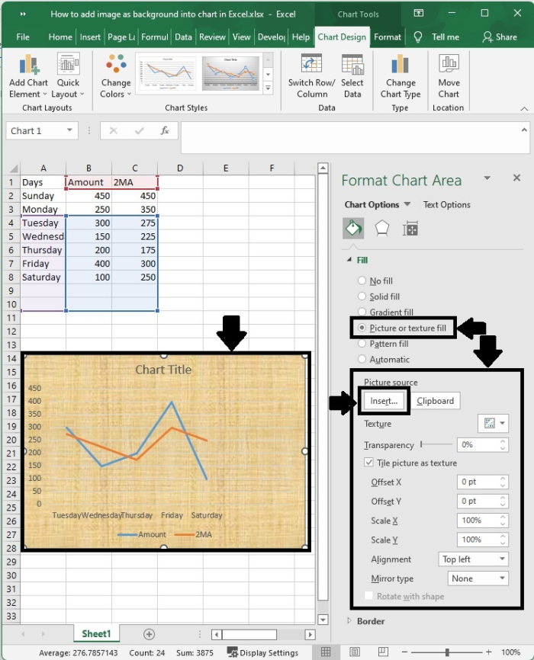Click the Insert Function fx icon

(165, 130)
